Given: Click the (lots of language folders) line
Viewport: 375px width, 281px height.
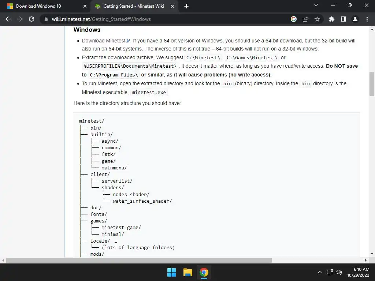Looking at the screenshot, I should [x=138, y=248].
